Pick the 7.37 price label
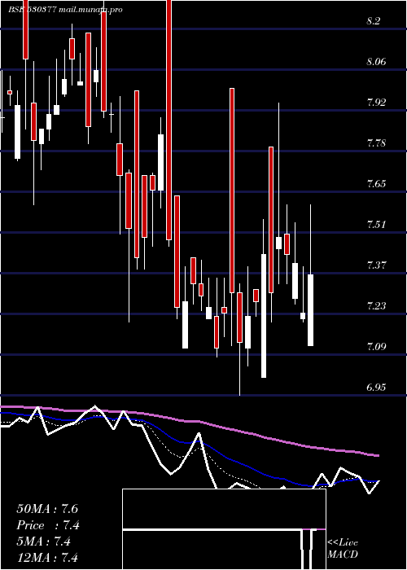Viewport: 407px width, 570px height. pos(376,265)
